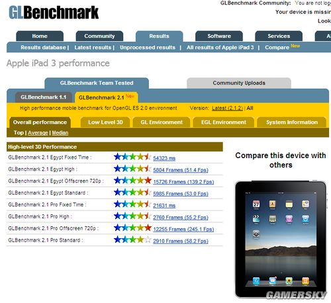Click the Latest (2.1.2) version link
Image resolution: width=331 pixels, height=303 pixels.
tap(227, 108)
